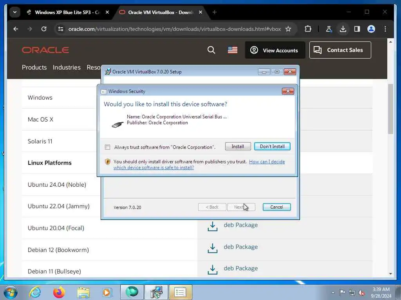The height and width of the screenshot is (300, 401).
Task: Close the Windows XP Blue Lite tab
Action: click(107, 12)
